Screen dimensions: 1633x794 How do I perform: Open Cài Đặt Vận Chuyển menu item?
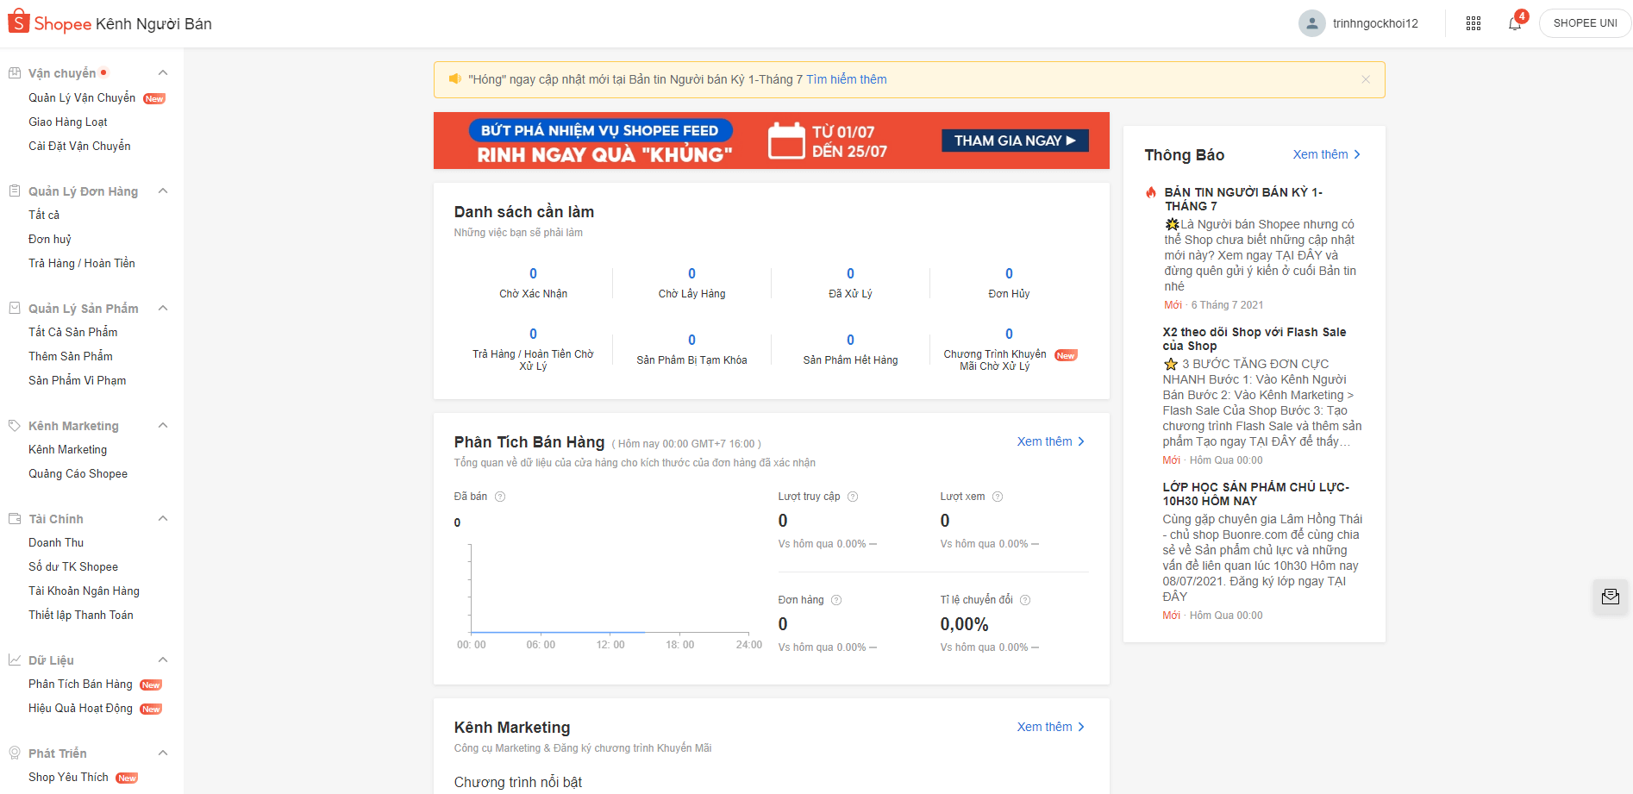tap(79, 146)
